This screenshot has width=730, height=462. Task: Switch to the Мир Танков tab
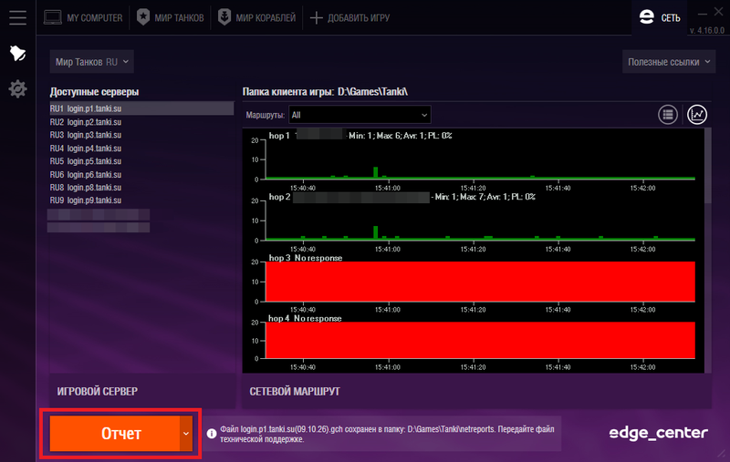point(171,17)
